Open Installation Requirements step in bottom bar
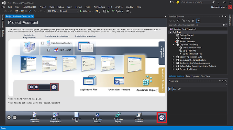 pos(56,117)
